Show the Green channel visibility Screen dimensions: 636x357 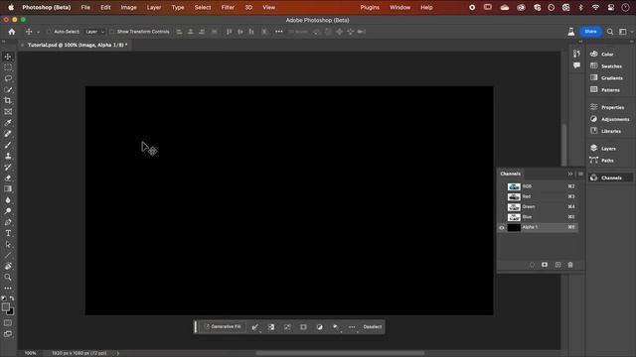[502, 207]
